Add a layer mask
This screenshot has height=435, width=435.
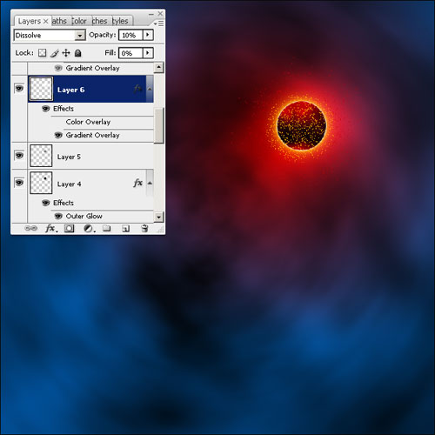pyautogui.click(x=69, y=229)
